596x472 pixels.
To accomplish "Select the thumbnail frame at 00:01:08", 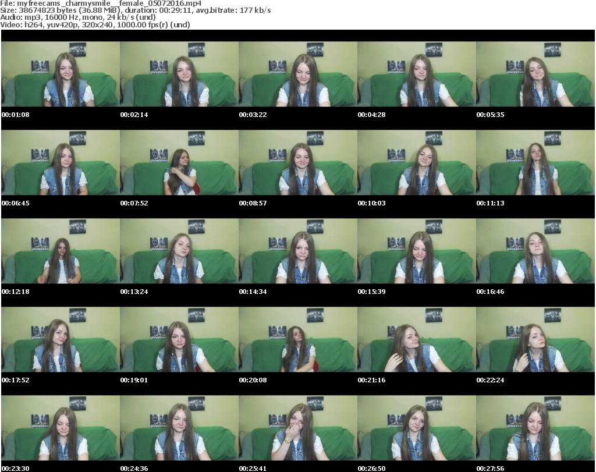I will (x=61, y=74).
